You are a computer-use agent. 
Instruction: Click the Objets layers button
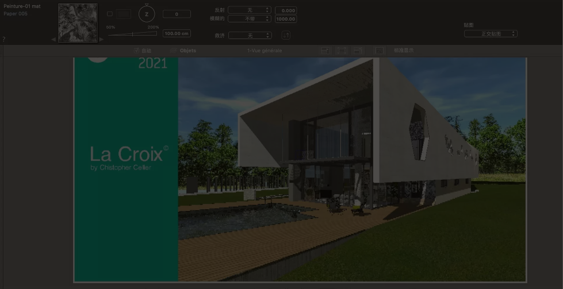183,51
